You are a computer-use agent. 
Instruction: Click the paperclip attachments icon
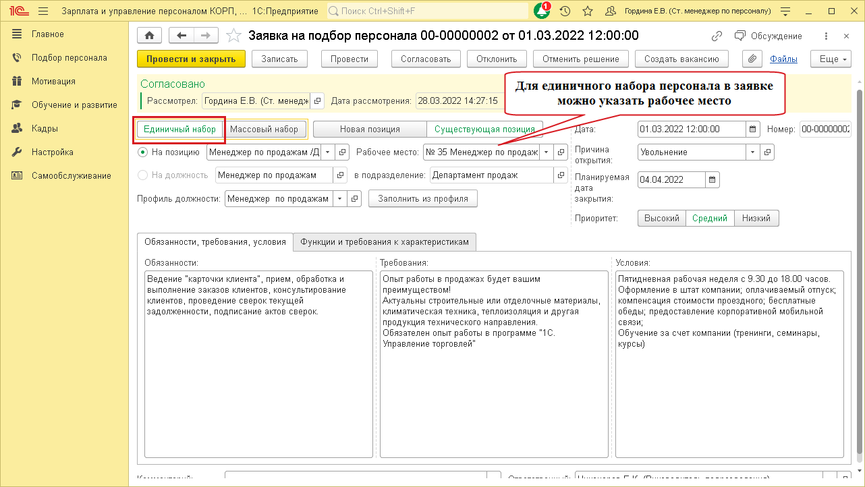[752, 59]
